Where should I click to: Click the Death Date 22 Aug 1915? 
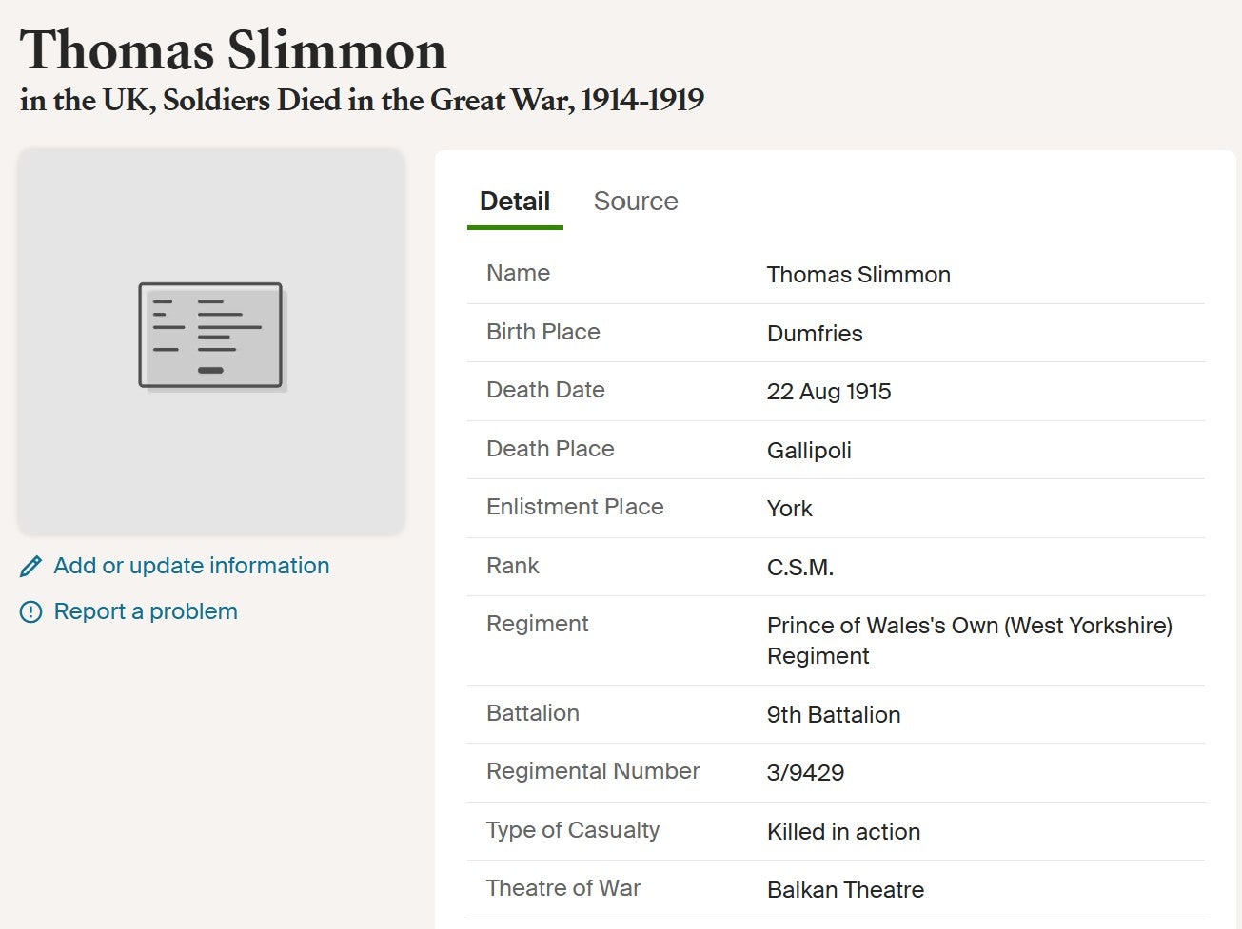coord(829,392)
